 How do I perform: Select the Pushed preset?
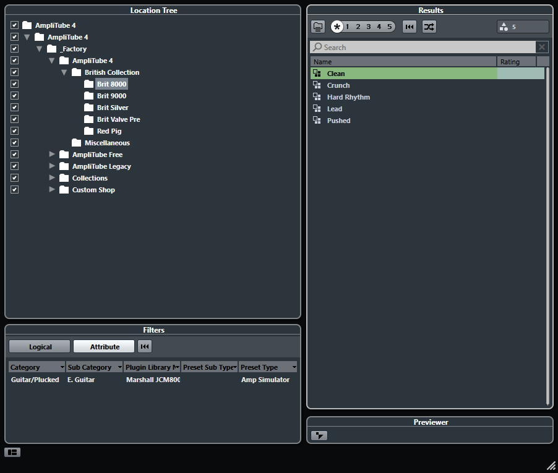coord(427,121)
